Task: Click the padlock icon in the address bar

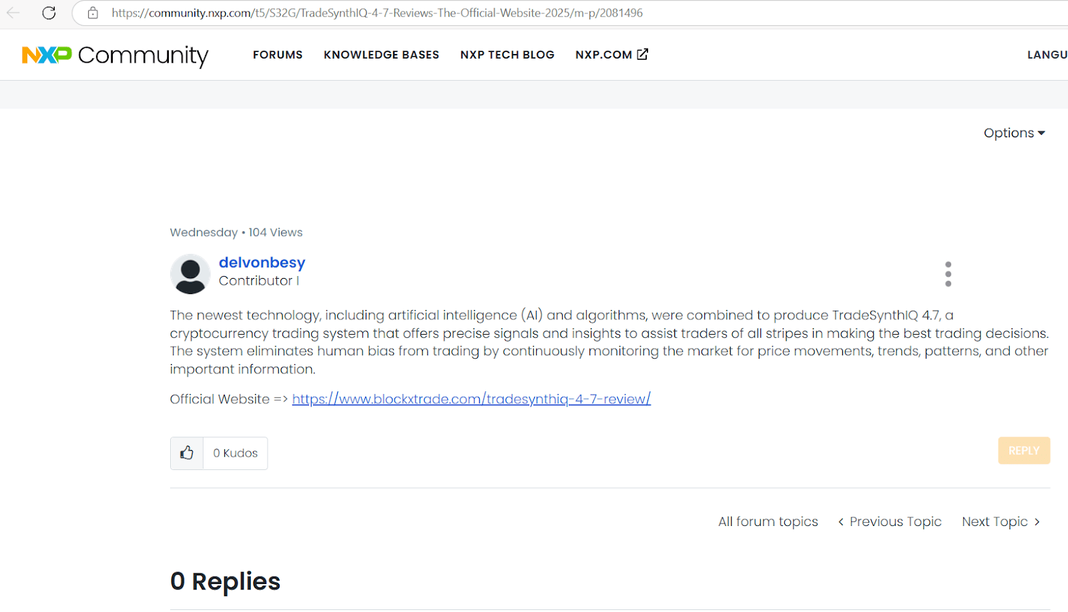Action: pyautogui.click(x=92, y=12)
